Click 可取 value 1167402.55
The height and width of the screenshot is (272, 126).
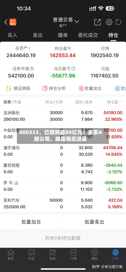click(x=105, y=76)
